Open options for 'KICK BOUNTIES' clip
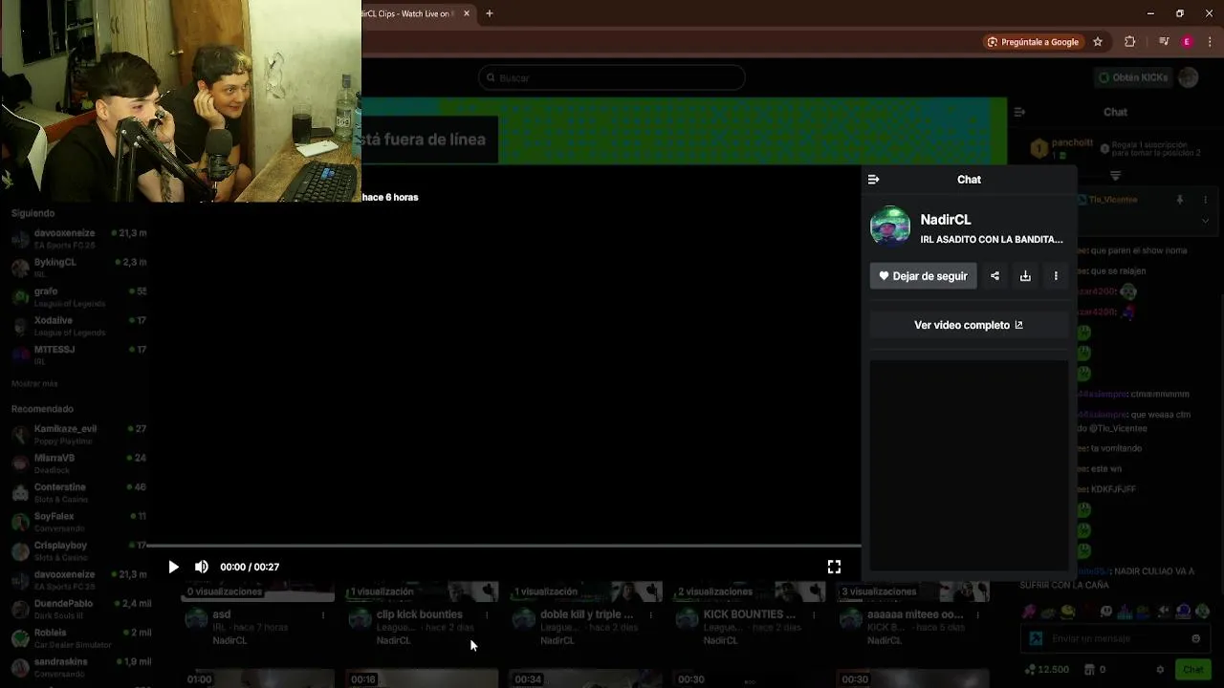The image size is (1224, 688). [814, 615]
